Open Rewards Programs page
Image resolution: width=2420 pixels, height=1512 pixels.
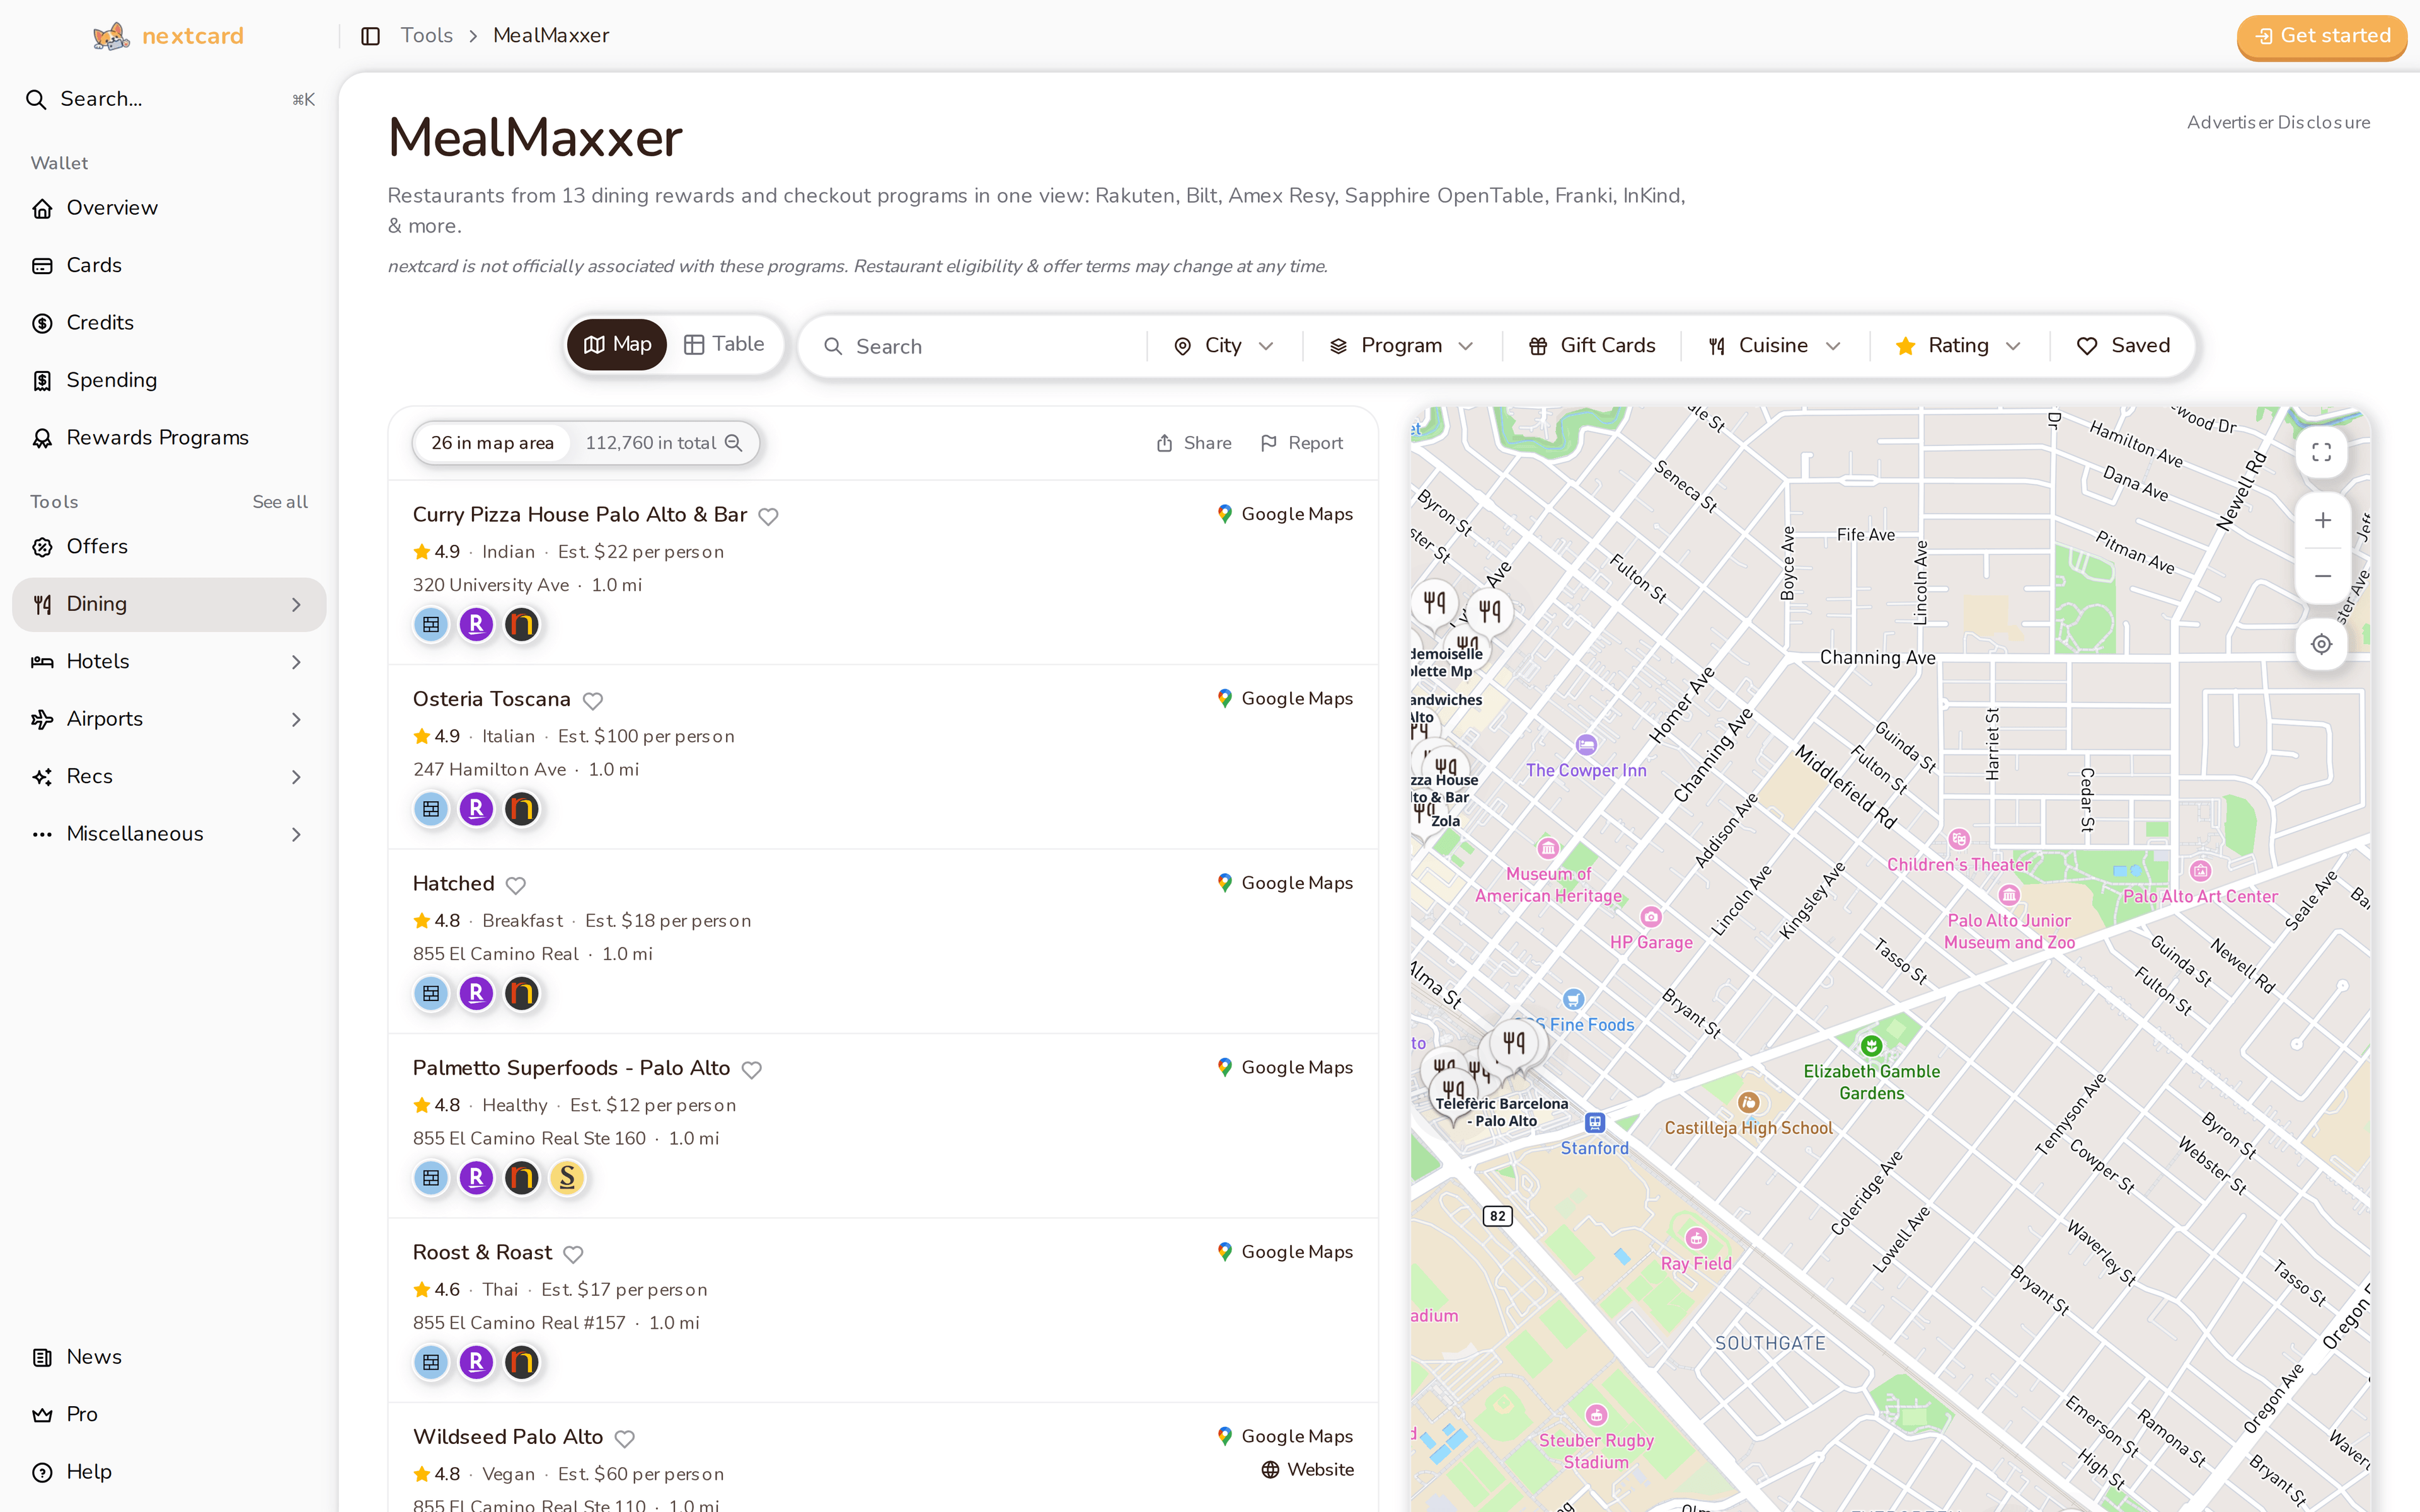point(169,438)
